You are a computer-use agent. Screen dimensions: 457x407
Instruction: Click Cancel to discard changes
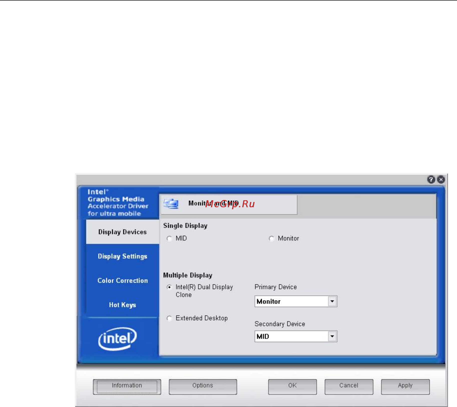click(x=349, y=386)
